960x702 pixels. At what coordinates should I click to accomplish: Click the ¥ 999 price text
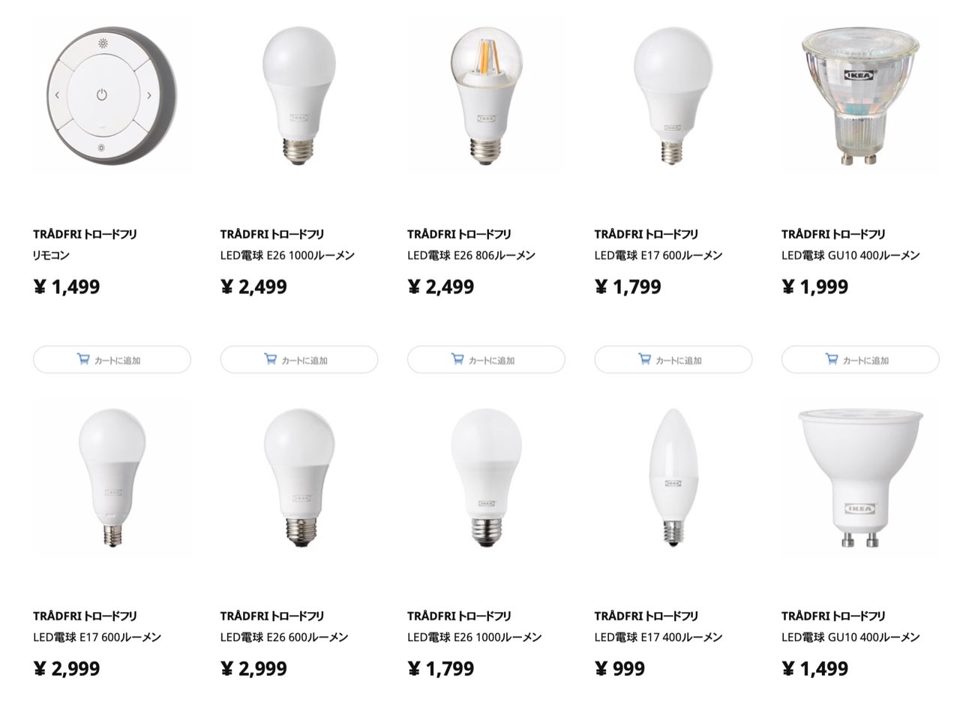619,669
